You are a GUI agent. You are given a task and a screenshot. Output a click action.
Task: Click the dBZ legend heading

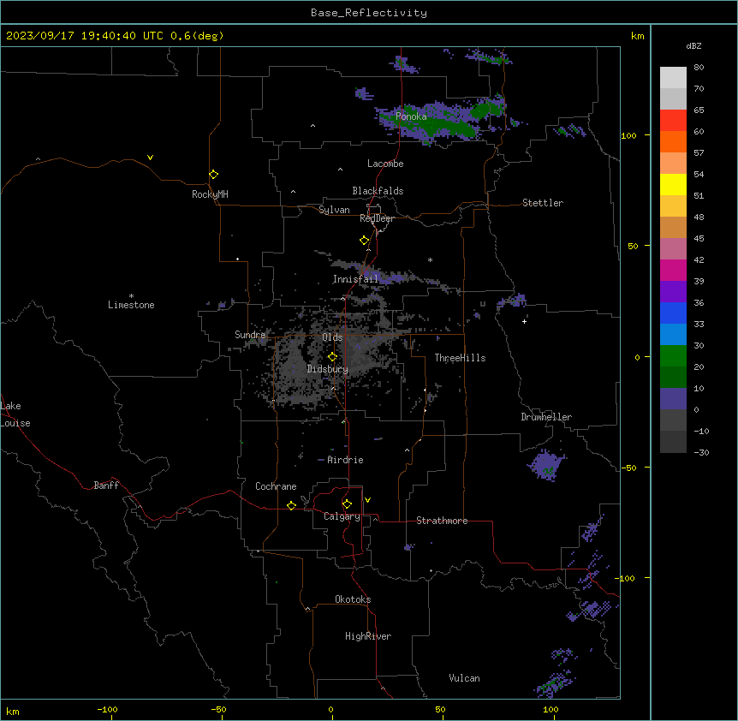pyautogui.click(x=693, y=45)
